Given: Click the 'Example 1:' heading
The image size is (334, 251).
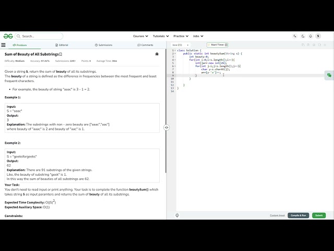Looking at the screenshot, I should 13,97.
